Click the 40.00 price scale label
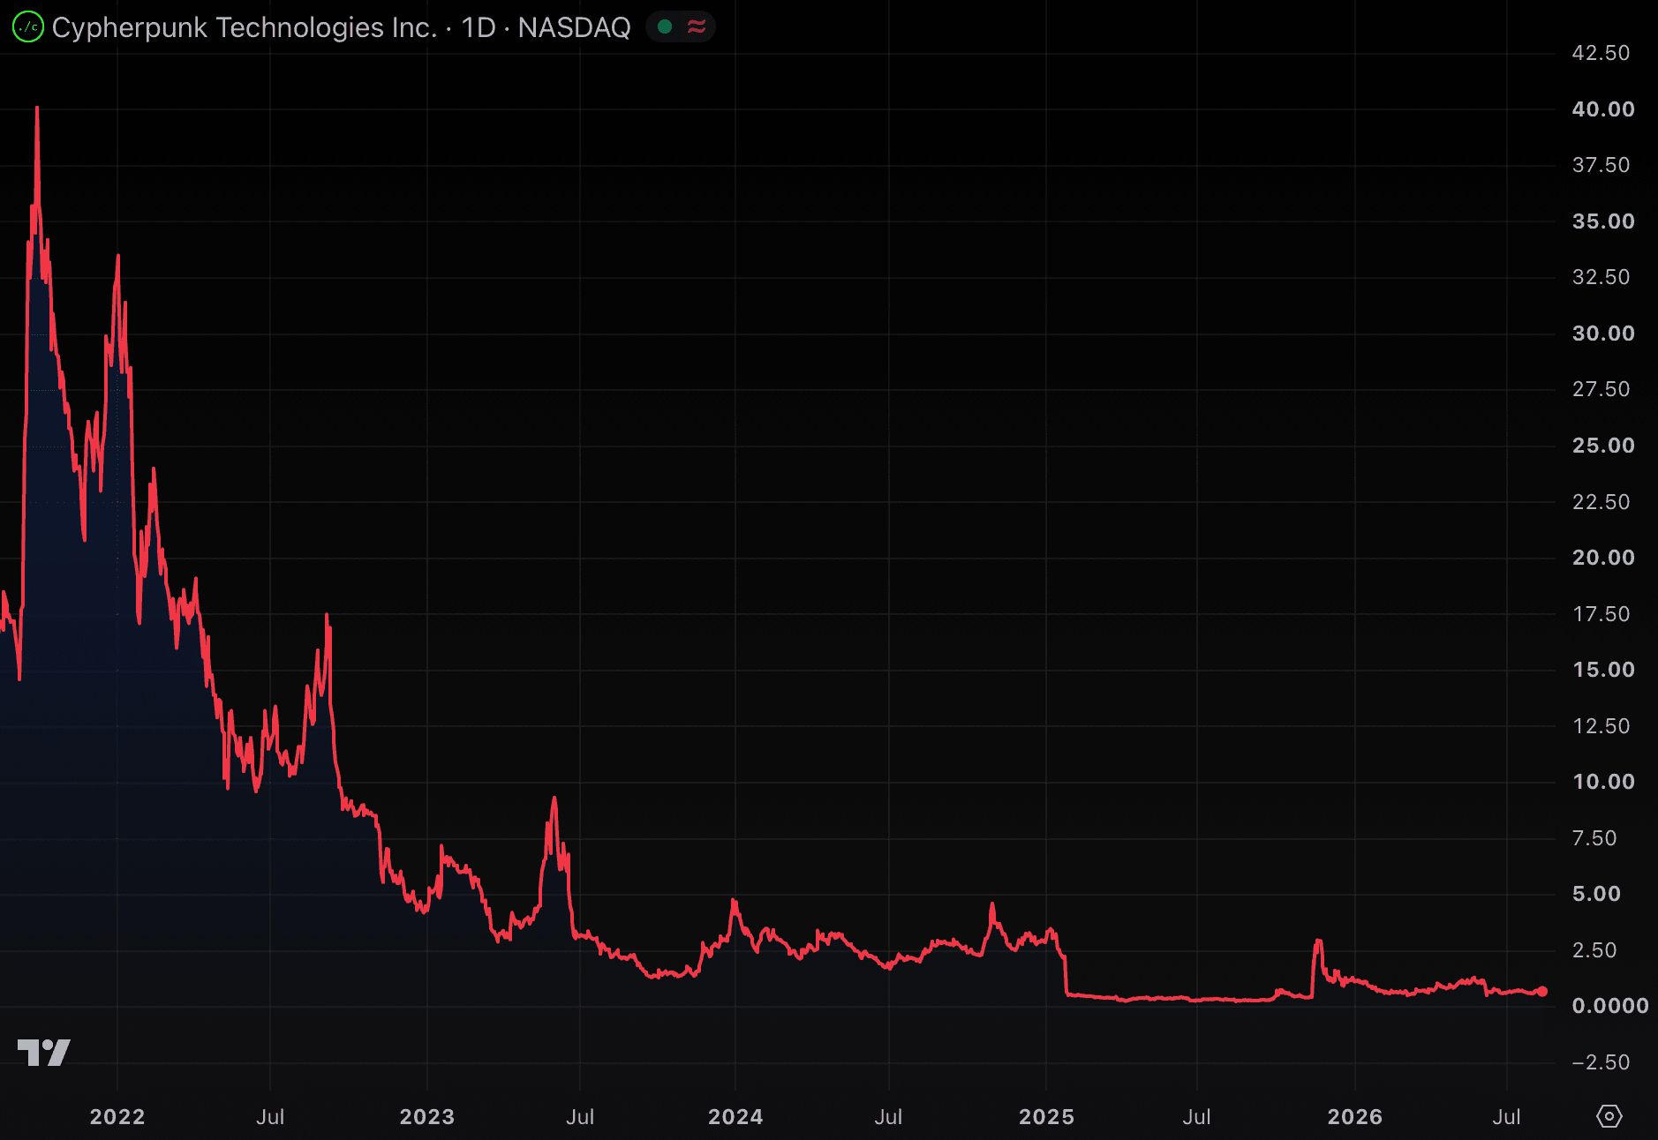Viewport: 1658px width, 1140px height. [1603, 109]
